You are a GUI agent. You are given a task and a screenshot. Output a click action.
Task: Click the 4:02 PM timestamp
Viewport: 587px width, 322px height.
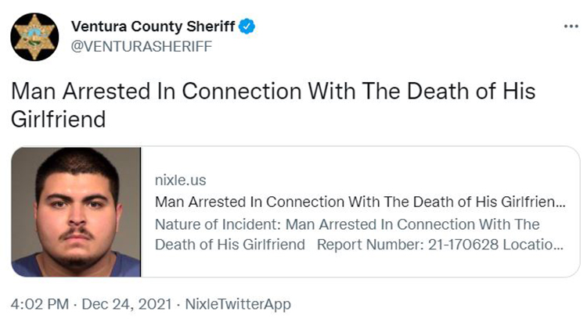pos(40,304)
